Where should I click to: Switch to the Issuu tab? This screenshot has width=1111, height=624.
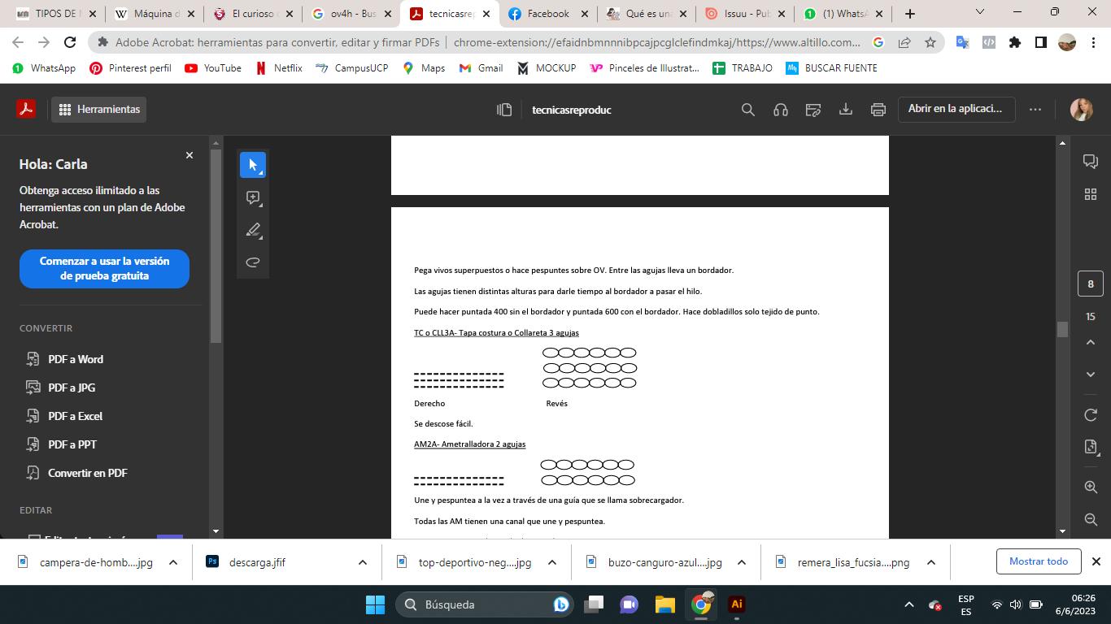click(x=744, y=14)
